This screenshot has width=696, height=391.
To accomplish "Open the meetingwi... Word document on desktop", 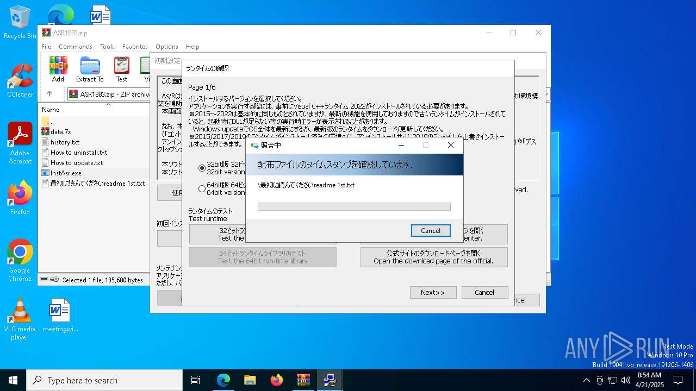I will 60,316.
